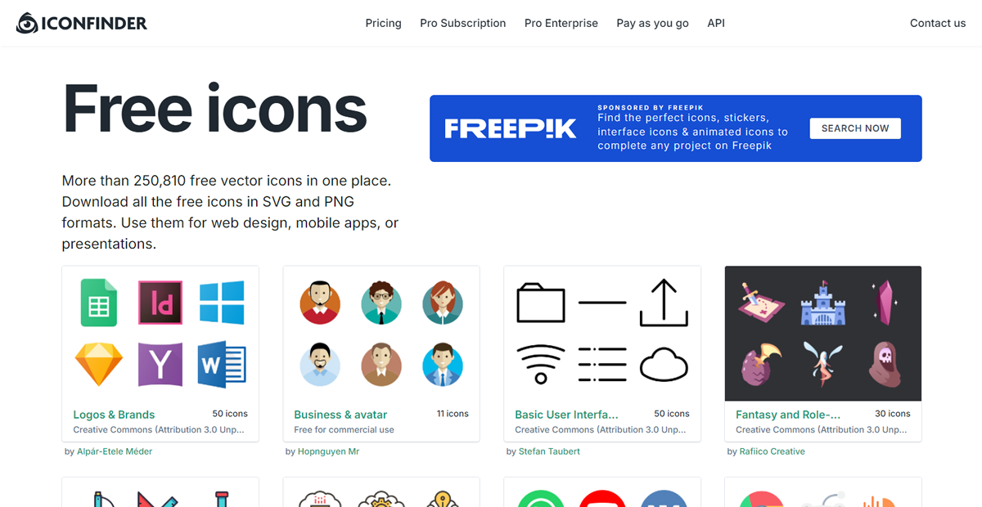The height and width of the screenshot is (507, 982).
Task: Click the cloud outline icon
Action: click(x=664, y=365)
